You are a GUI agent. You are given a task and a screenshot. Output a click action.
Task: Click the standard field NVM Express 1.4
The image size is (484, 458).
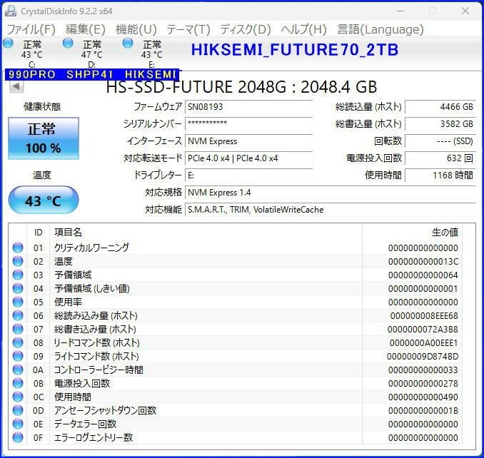click(331, 193)
